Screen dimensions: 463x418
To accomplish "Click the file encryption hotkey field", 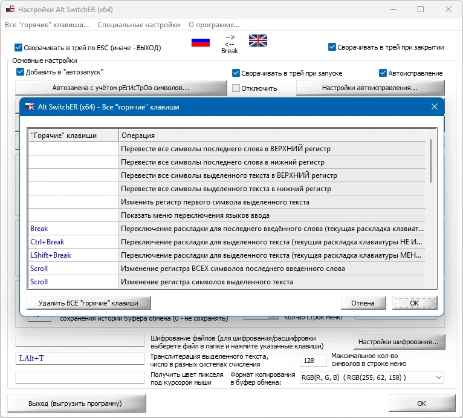I will pos(80,340).
